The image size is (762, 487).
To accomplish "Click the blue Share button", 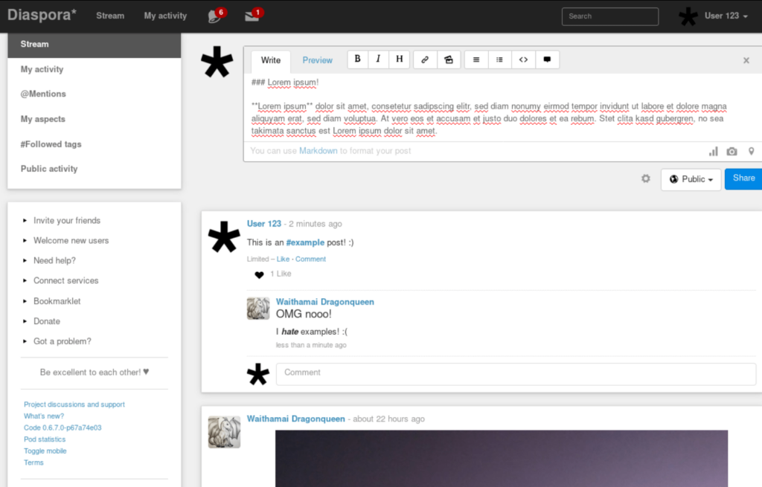I will (743, 178).
